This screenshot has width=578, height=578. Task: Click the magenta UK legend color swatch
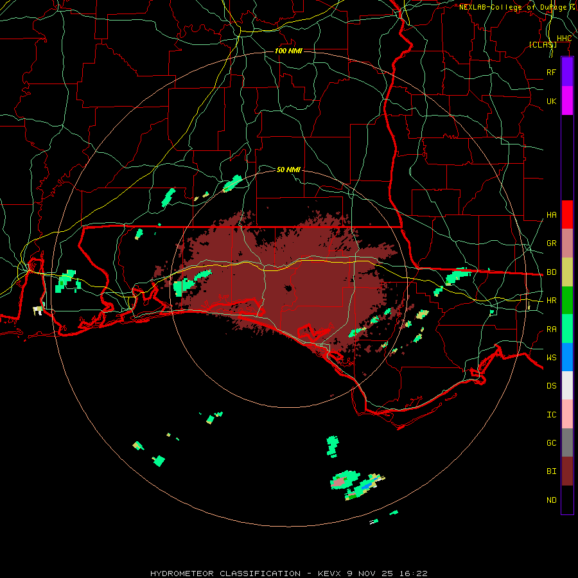pos(567,101)
